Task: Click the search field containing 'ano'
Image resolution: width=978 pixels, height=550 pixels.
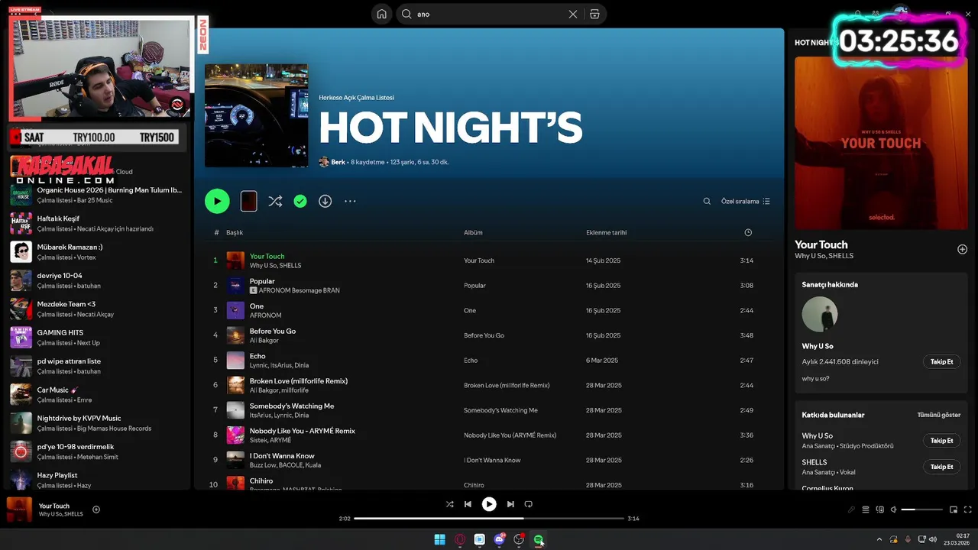Action: [x=489, y=14]
